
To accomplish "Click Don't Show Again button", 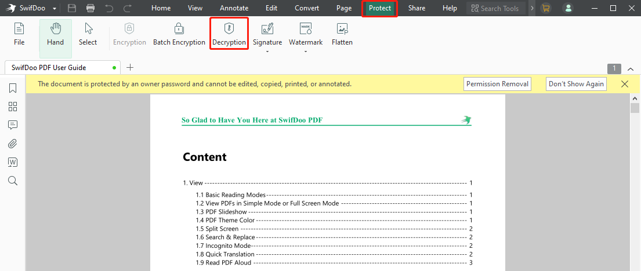I will tap(576, 84).
